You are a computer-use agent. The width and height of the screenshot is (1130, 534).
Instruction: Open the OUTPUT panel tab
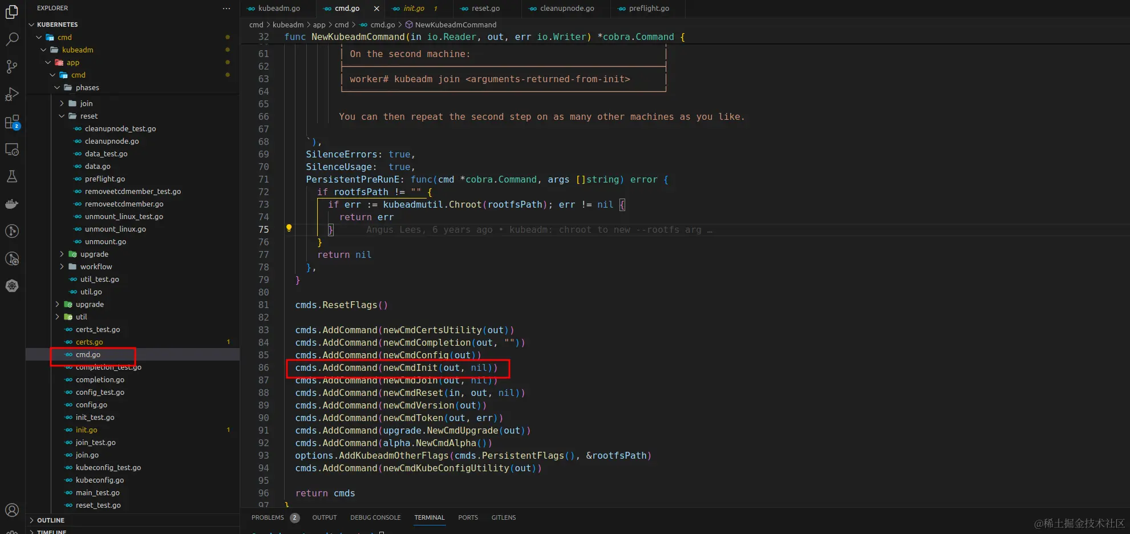[325, 517]
